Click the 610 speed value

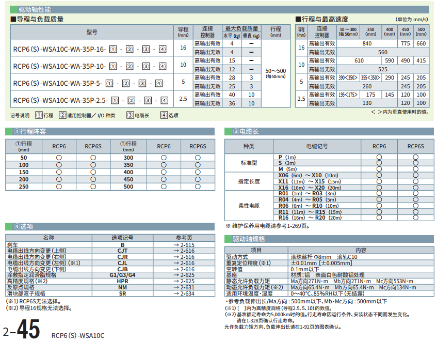(x=359, y=60)
